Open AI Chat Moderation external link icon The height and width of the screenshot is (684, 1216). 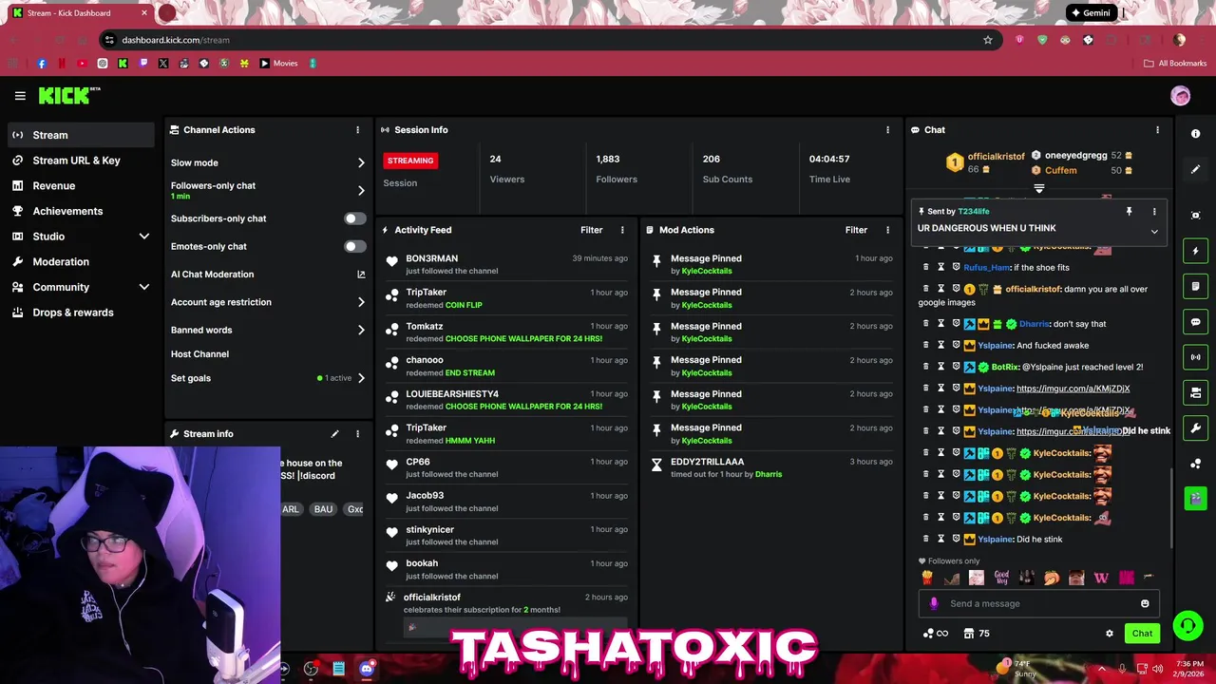coord(361,275)
